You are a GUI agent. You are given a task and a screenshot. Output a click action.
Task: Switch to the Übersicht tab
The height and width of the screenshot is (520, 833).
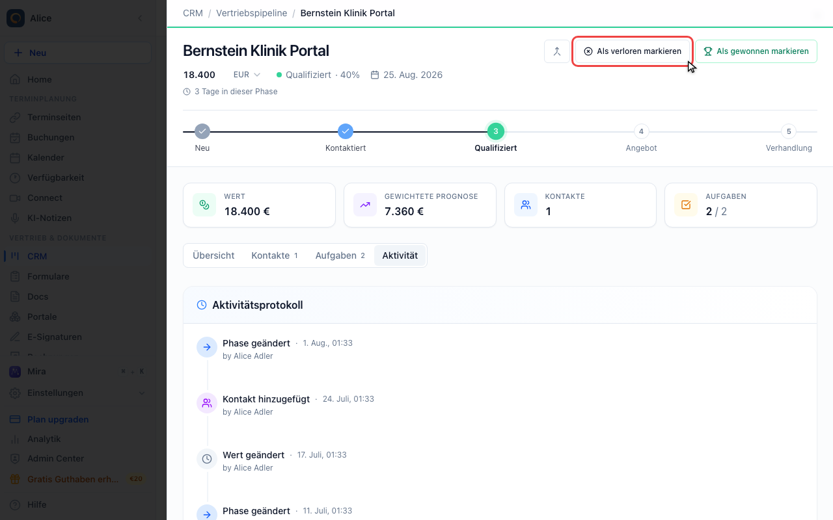(213, 255)
